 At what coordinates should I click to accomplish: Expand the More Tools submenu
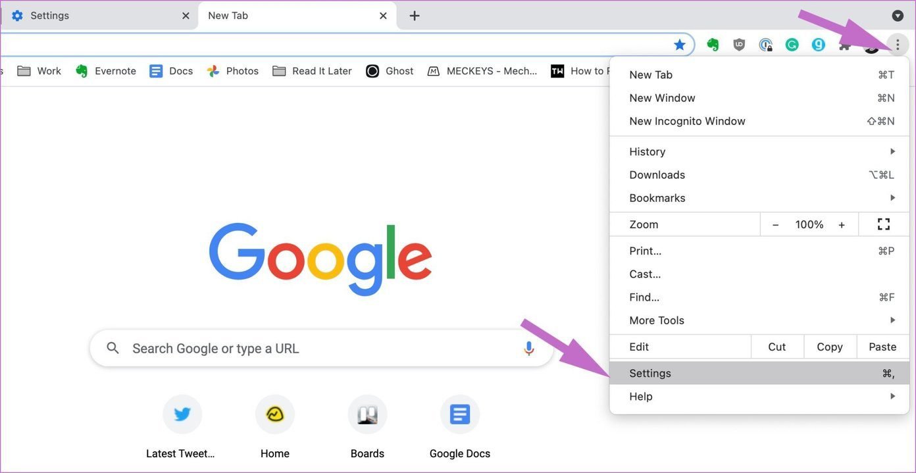click(759, 320)
